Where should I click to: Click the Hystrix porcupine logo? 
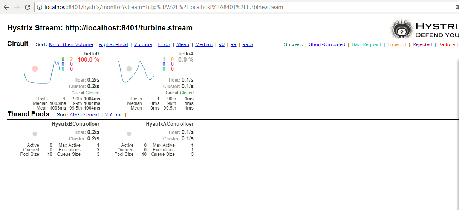[402, 30]
